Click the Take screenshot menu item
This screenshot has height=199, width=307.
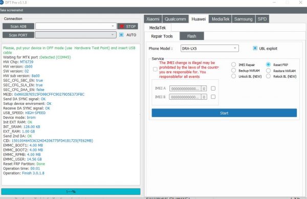click(x=12, y=10)
